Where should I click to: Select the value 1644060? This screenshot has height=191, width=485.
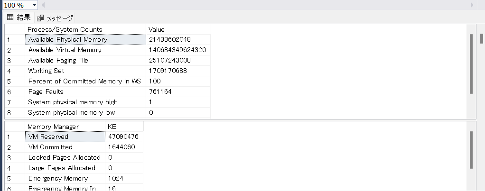coord(124,147)
